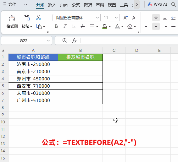Select column A header
Viewport: 178px width, 162px height.
33,51
